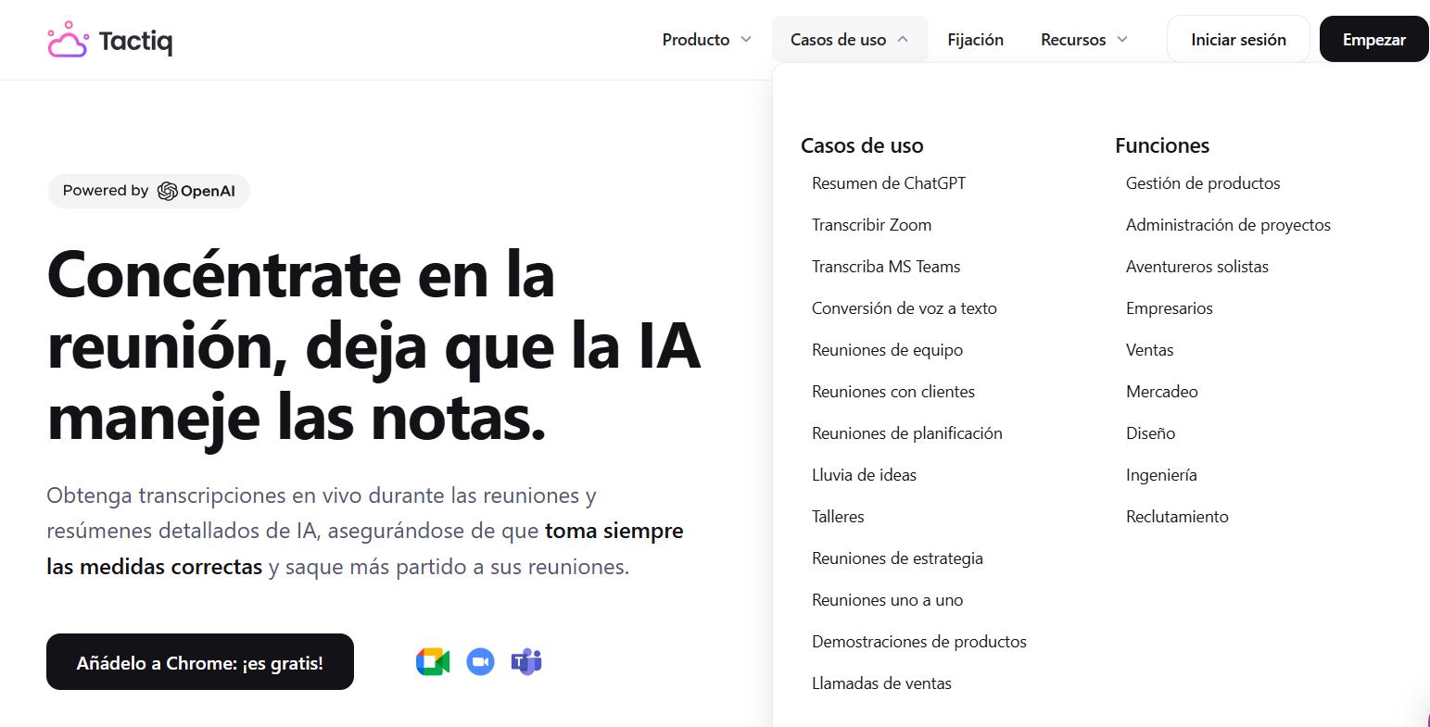Select Lluvia de ideas link
The image size is (1430, 727).
pyautogui.click(x=864, y=475)
